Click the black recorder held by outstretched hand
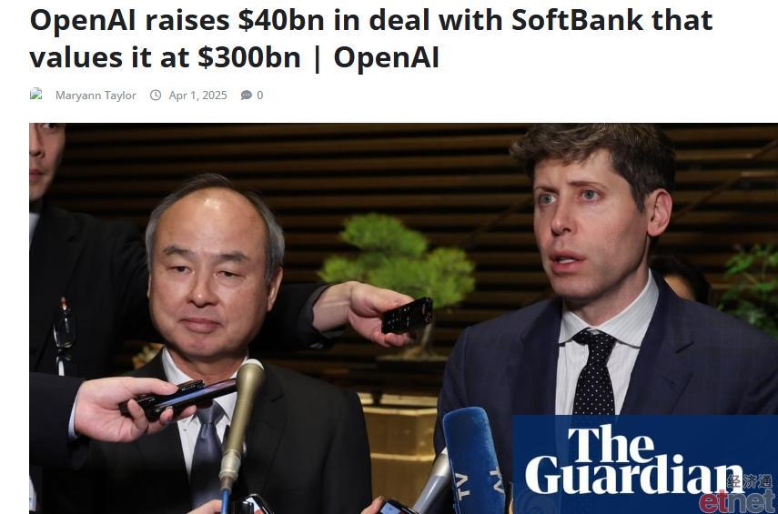Screen dimensions: 778x514 point(407,315)
